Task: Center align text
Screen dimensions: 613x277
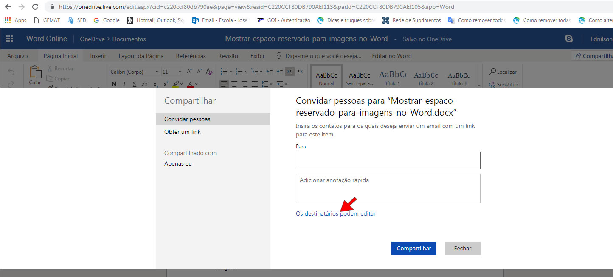Action: tap(234, 84)
